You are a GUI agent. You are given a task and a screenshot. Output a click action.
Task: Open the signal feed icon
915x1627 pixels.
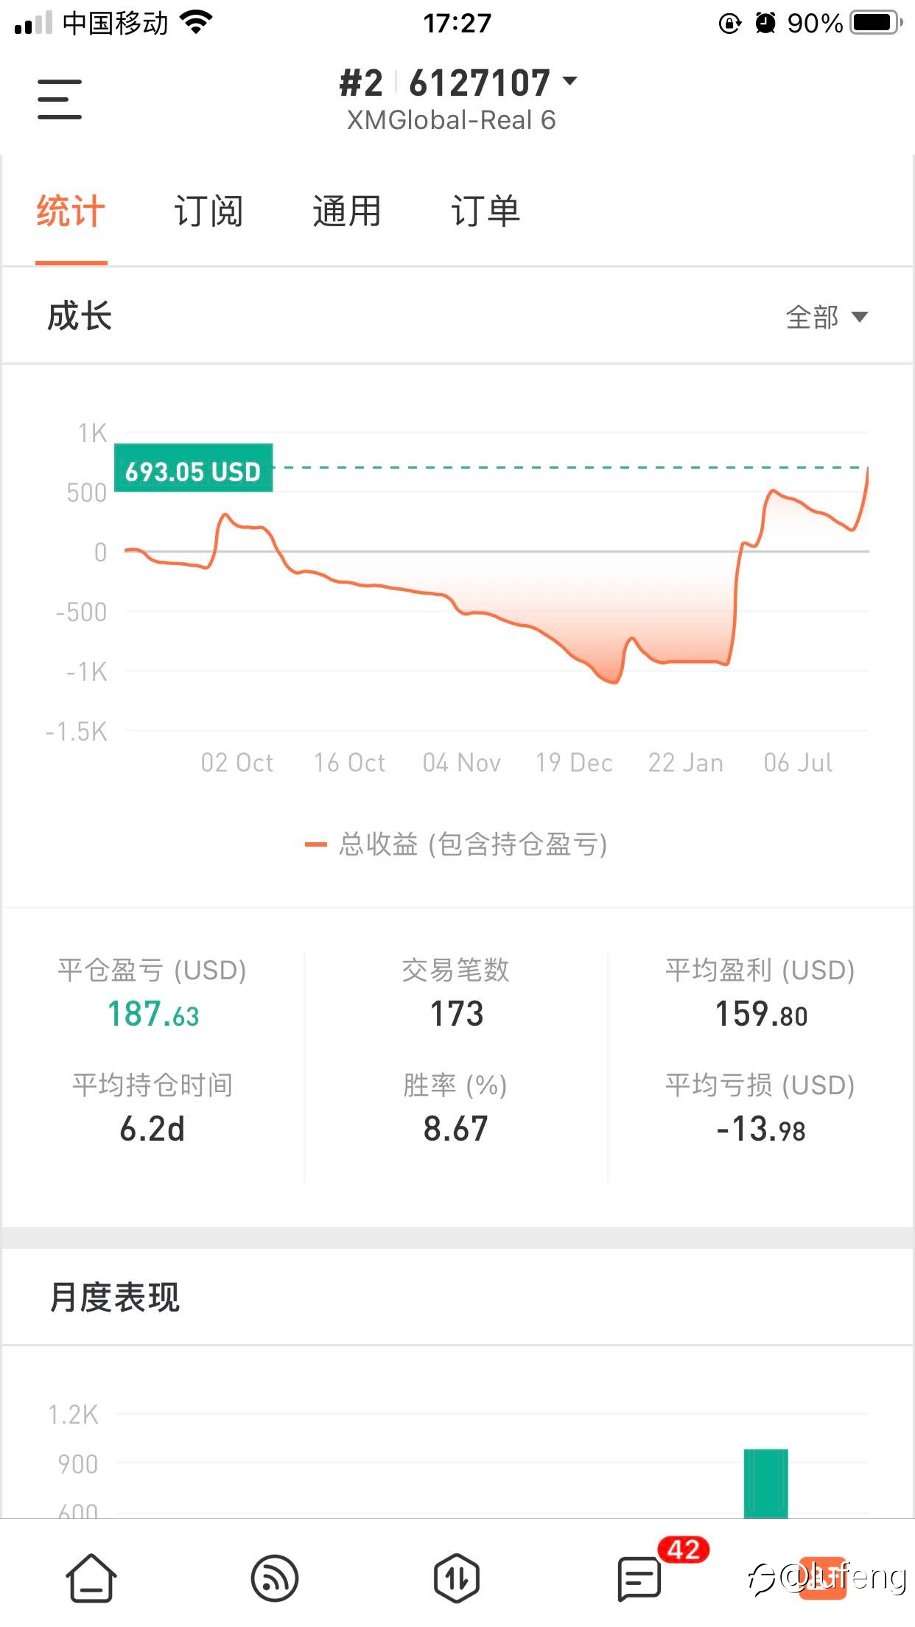pyautogui.click(x=274, y=1578)
